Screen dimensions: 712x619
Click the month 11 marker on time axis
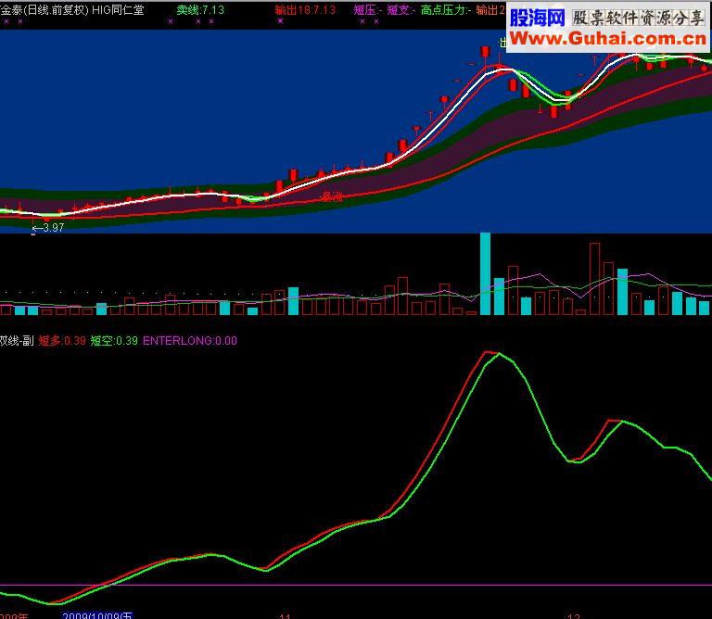click(x=285, y=616)
